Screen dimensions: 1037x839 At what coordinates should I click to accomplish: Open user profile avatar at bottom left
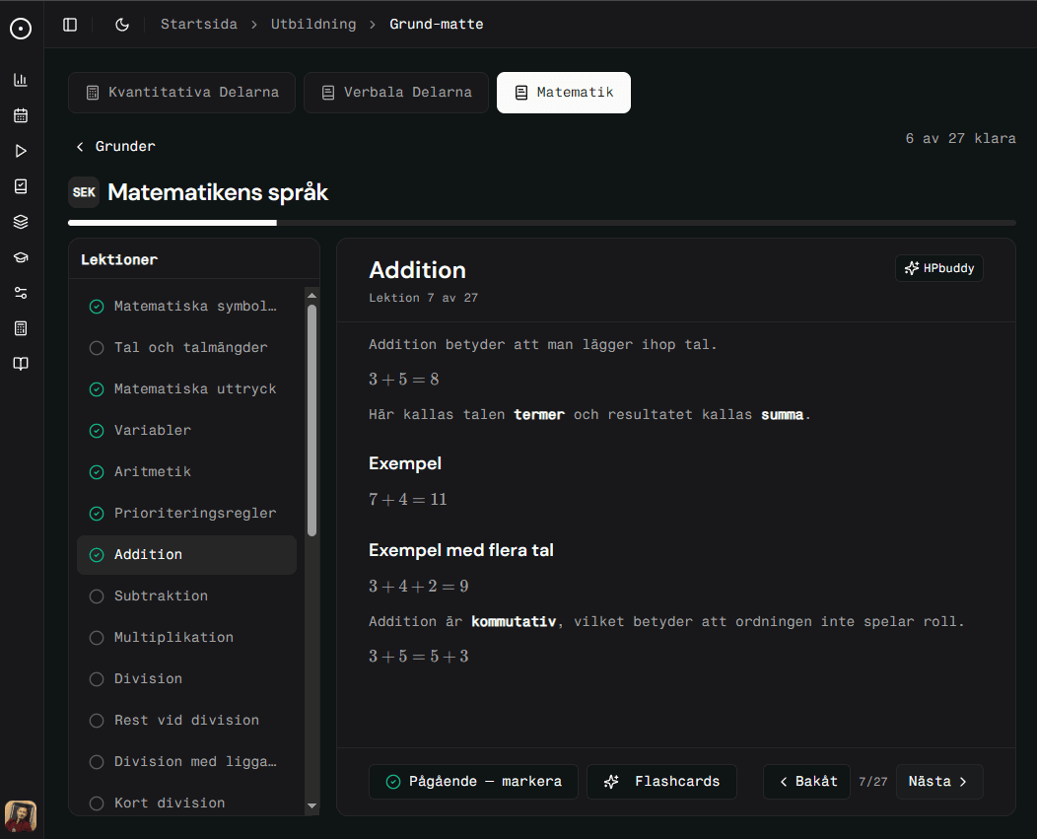click(x=21, y=815)
